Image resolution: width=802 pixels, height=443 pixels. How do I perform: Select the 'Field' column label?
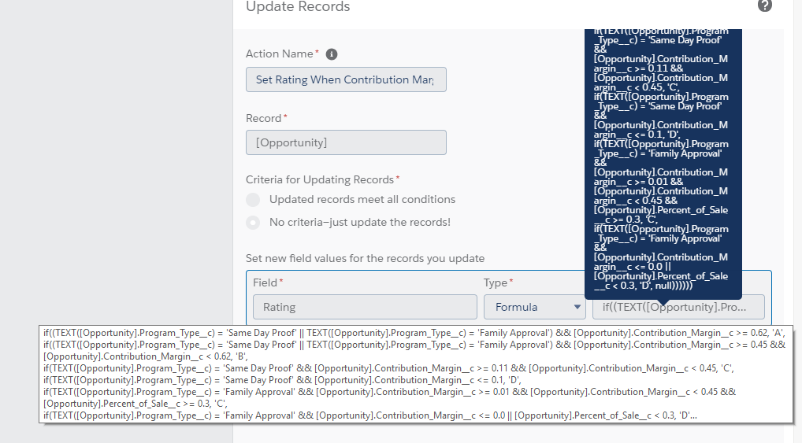(265, 282)
